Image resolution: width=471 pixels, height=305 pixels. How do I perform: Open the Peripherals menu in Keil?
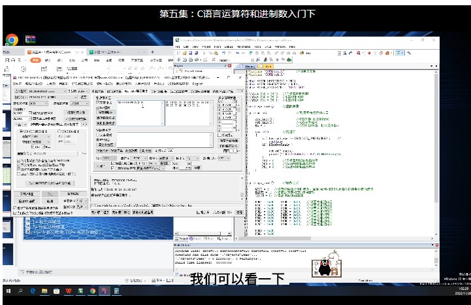point(244,46)
